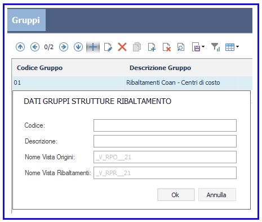Delete record using the red X icon
The width and height of the screenshot is (262, 222).
122,47
